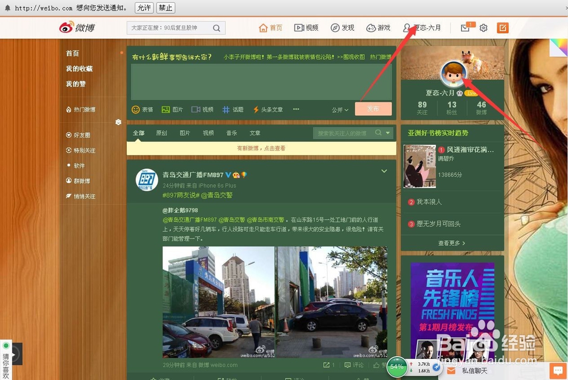Click the 视频 video icon in the compose toolbar
This screenshot has width=568, height=380.
pos(203,109)
